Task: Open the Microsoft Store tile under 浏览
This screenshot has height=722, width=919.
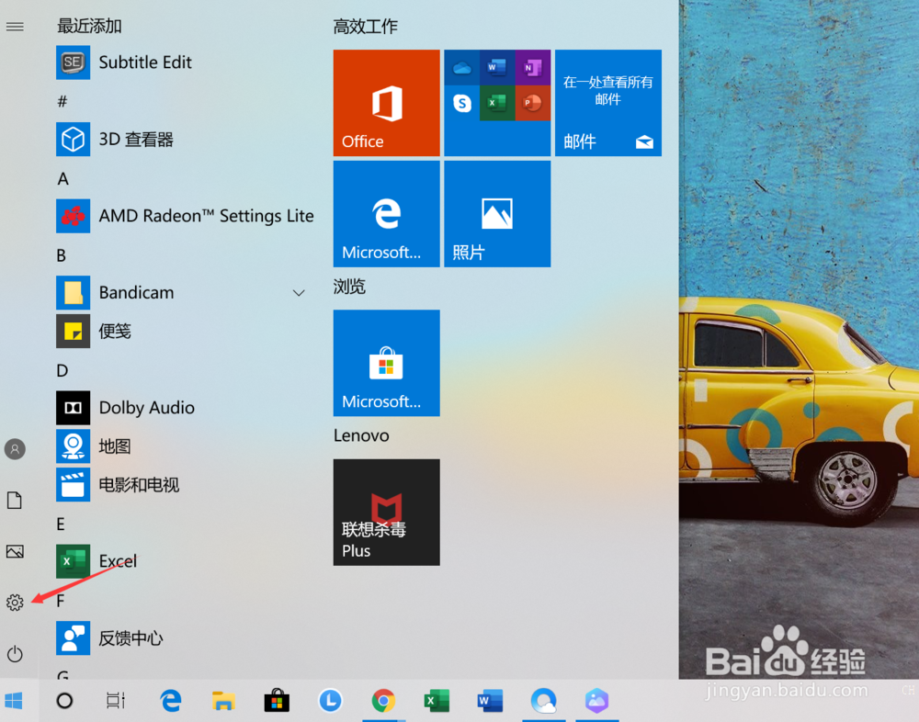Action: pyautogui.click(x=386, y=362)
